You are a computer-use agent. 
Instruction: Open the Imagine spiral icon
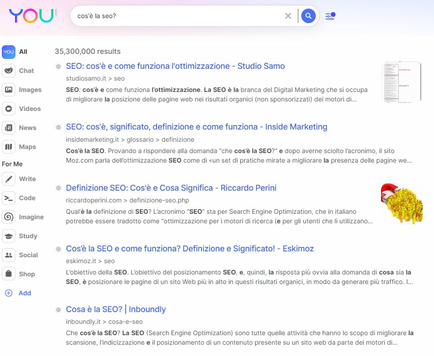9,217
